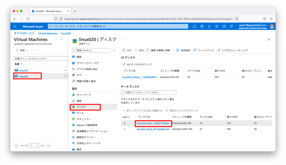
Task: Open linux020_disk2 data disk link
Action: 153,123
